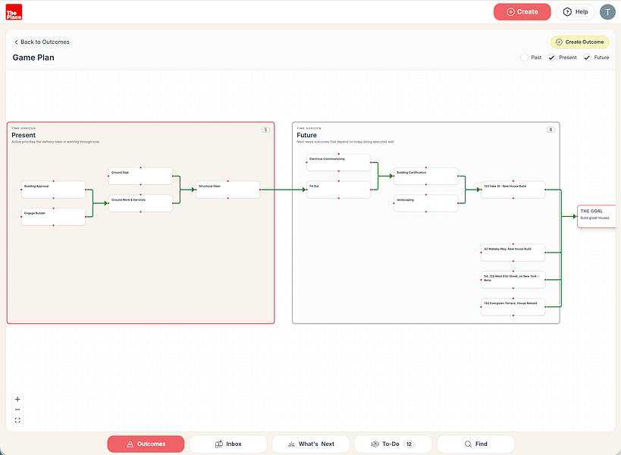Screen dimensions: 621x455
Task: Go to What's Next tab
Action: click(x=311, y=444)
